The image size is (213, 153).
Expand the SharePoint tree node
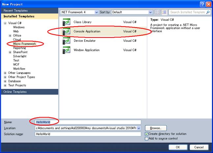coord(10,52)
